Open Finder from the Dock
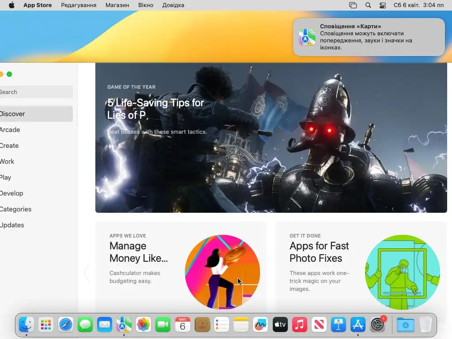Viewport: 452px width, 339px height. (26, 325)
